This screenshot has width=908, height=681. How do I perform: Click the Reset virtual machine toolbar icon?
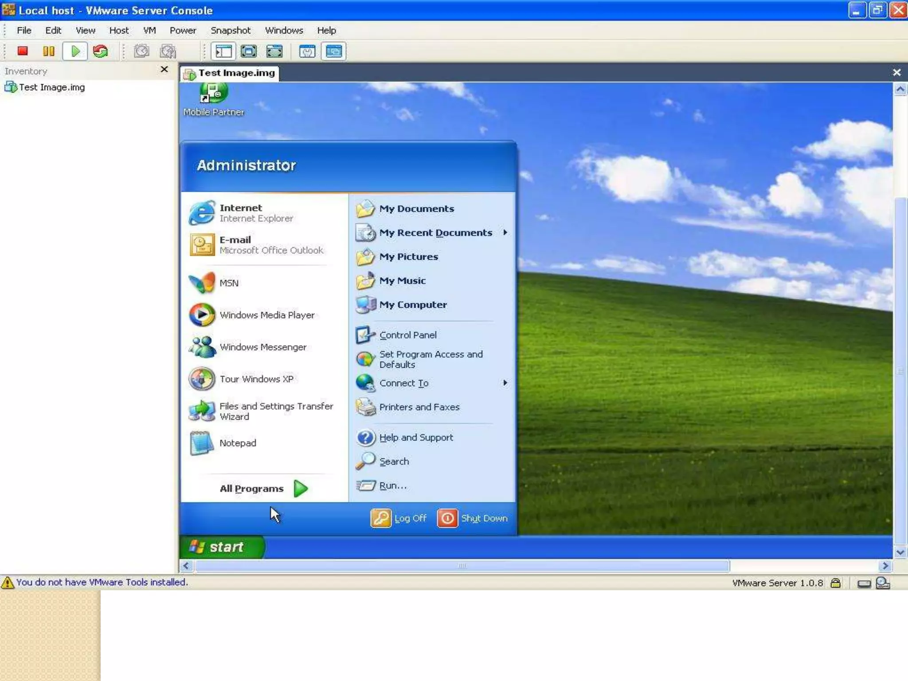tap(101, 51)
